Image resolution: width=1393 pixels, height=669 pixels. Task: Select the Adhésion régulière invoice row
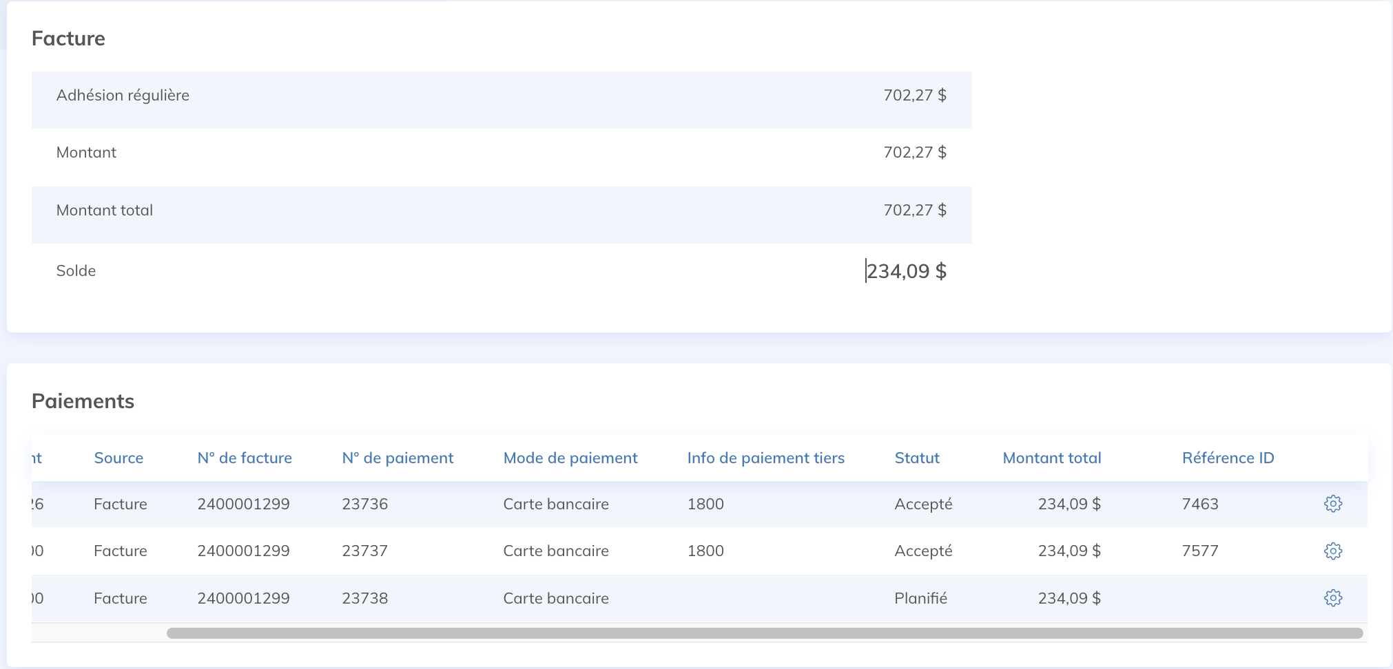[502, 96]
